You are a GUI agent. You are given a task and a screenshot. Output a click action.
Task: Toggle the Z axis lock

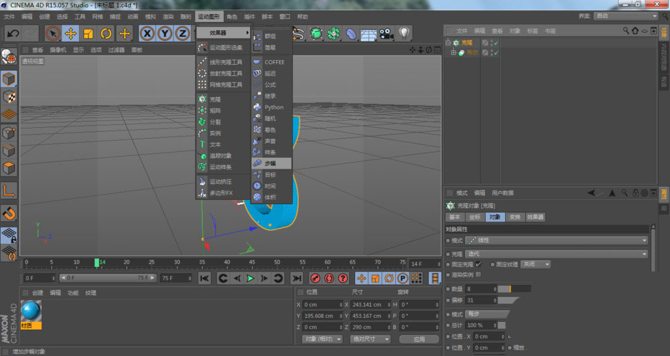click(182, 33)
